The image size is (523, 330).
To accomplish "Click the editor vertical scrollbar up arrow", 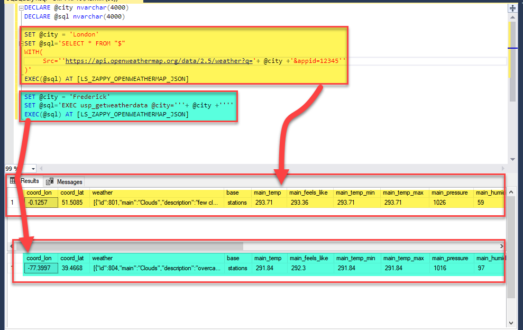I will [512, 17].
